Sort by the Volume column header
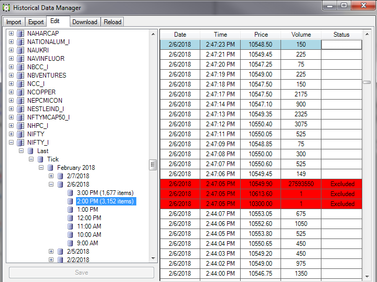 [300, 35]
